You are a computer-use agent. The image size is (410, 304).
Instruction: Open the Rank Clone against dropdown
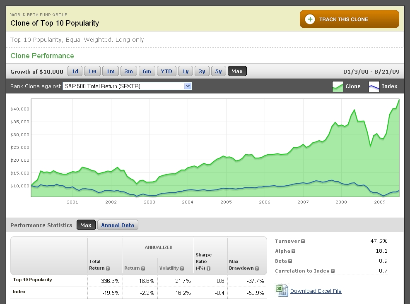188,86
